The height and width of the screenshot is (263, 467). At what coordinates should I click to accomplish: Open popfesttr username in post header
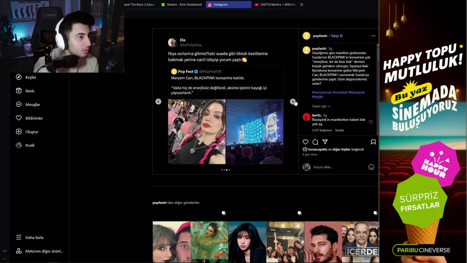click(320, 36)
